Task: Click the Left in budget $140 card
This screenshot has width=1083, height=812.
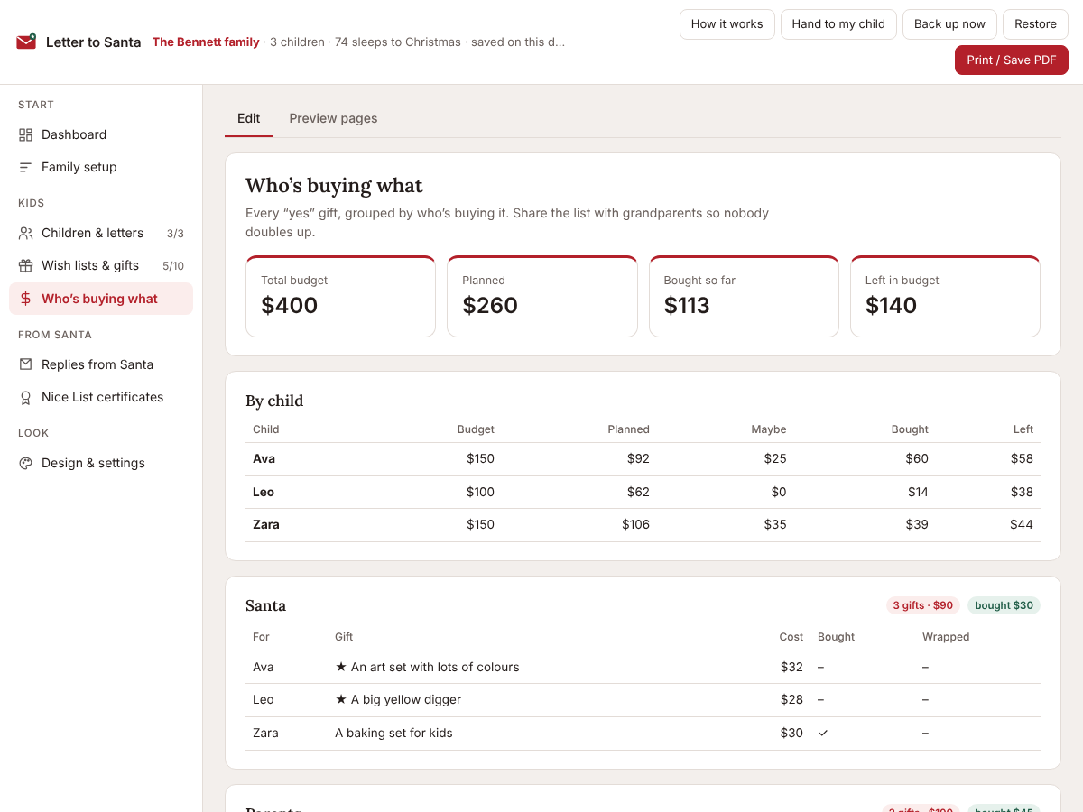Action: point(945,296)
